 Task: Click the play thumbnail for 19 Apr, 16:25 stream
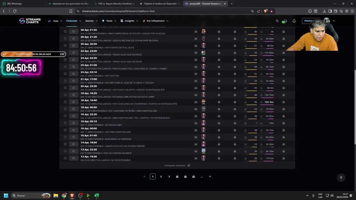point(73,95)
